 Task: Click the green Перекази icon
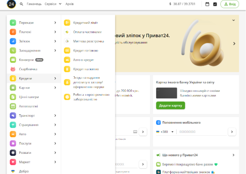pos(13,23)
